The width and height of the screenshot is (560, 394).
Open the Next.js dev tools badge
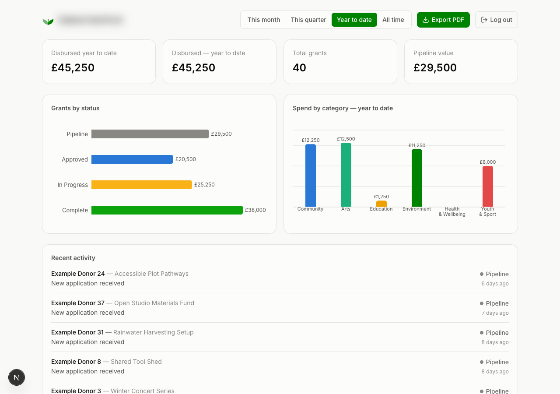tap(17, 377)
